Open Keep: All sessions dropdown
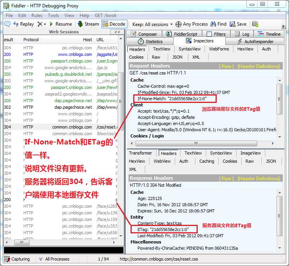This screenshot has height=266, width=289. click(152, 24)
